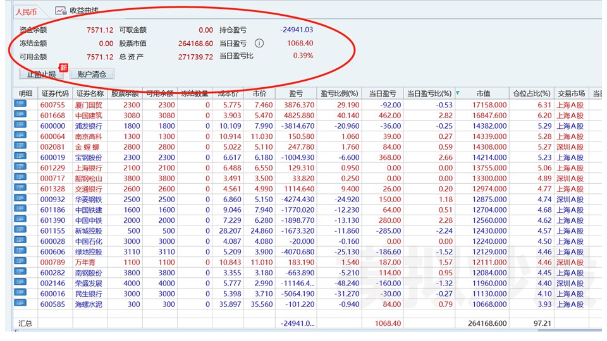Select stock code 000717
This screenshot has height=341, width=607.
(52, 178)
